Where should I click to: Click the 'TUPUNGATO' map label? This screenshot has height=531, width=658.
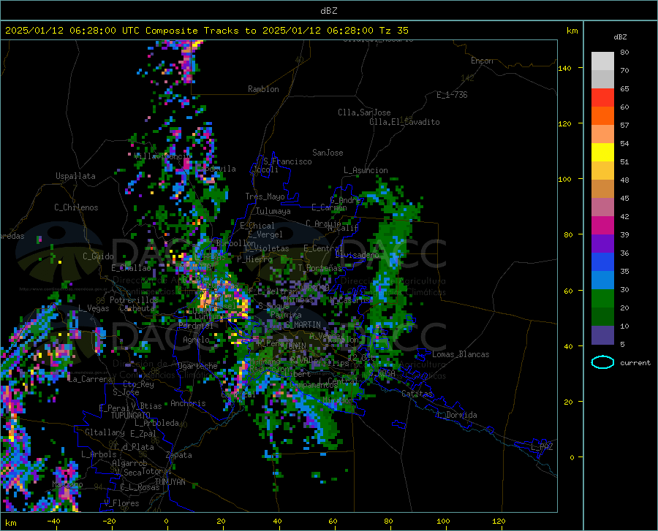tap(131, 416)
